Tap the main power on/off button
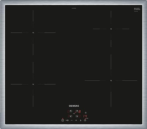This screenshot has width=147, height=129. point(63,120)
